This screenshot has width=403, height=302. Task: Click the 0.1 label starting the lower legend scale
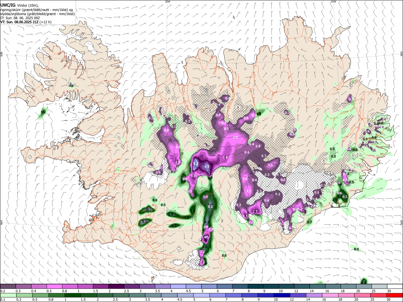pos(3,299)
